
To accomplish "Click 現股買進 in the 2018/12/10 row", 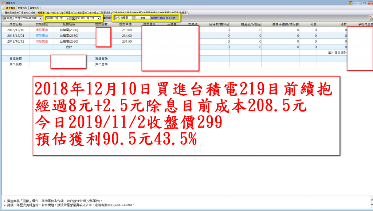I will 42,30.
